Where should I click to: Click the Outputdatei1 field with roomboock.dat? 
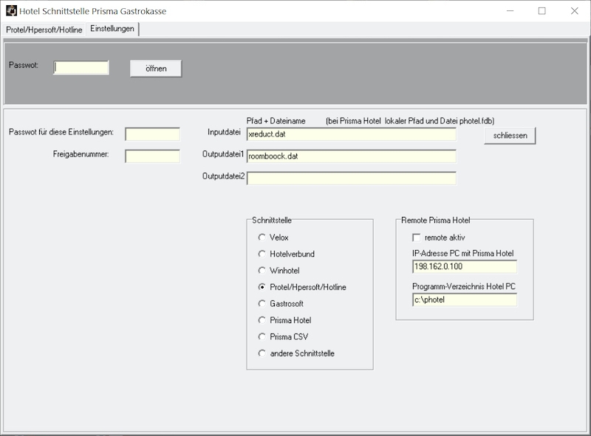(x=352, y=156)
